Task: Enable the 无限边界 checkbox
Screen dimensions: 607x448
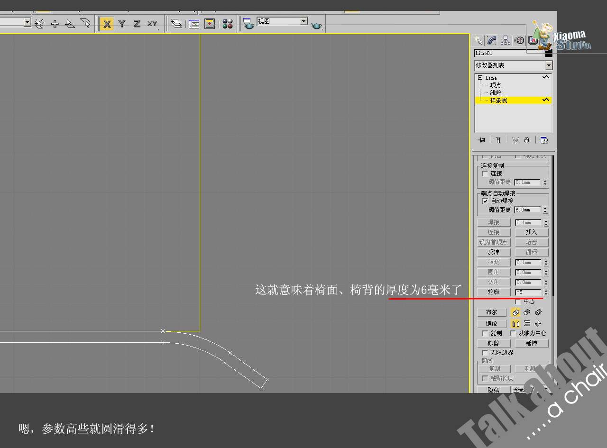Action: coord(485,353)
